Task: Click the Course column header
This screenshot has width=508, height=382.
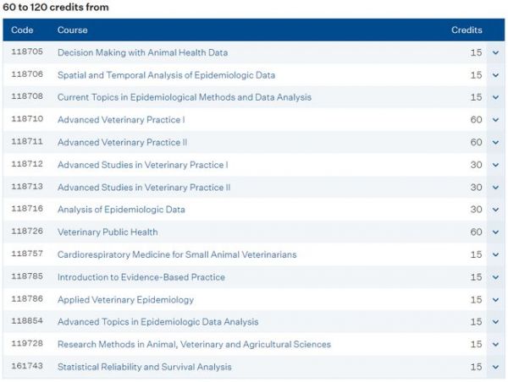Action: (72, 30)
